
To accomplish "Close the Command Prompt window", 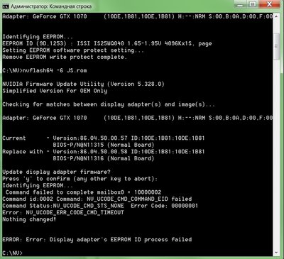I will click(269, 4).
